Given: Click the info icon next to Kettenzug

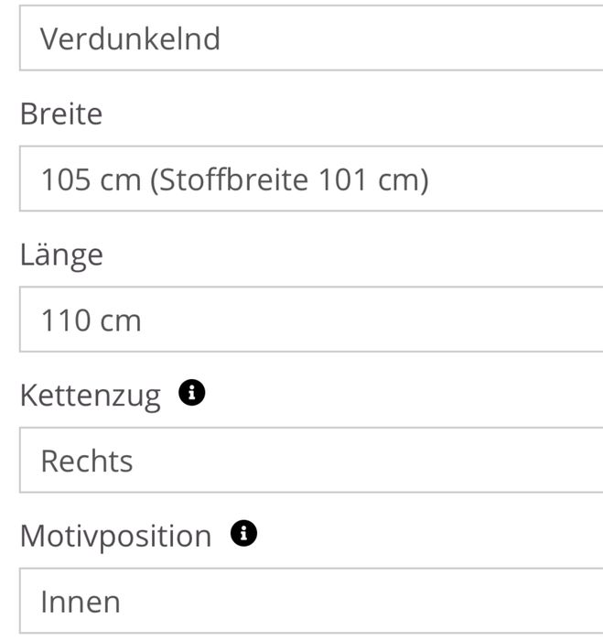Looking at the screenshot, I should pos(191,394).
